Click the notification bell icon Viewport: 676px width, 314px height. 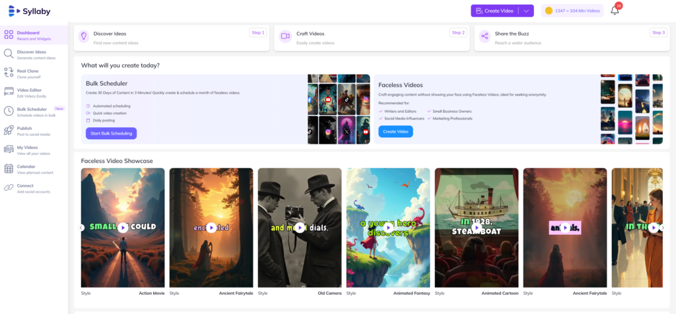tap(615, 11)
